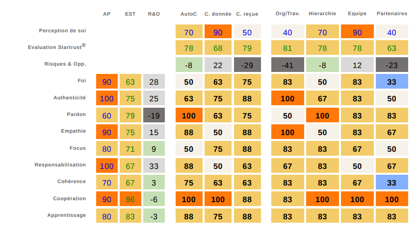Select the Empathie Org/Trav. cell showing 100

point(287,132)
